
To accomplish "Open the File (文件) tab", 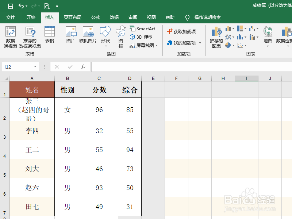I will [x=11, y=18].
